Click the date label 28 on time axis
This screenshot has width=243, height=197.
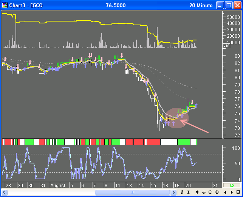8,185
